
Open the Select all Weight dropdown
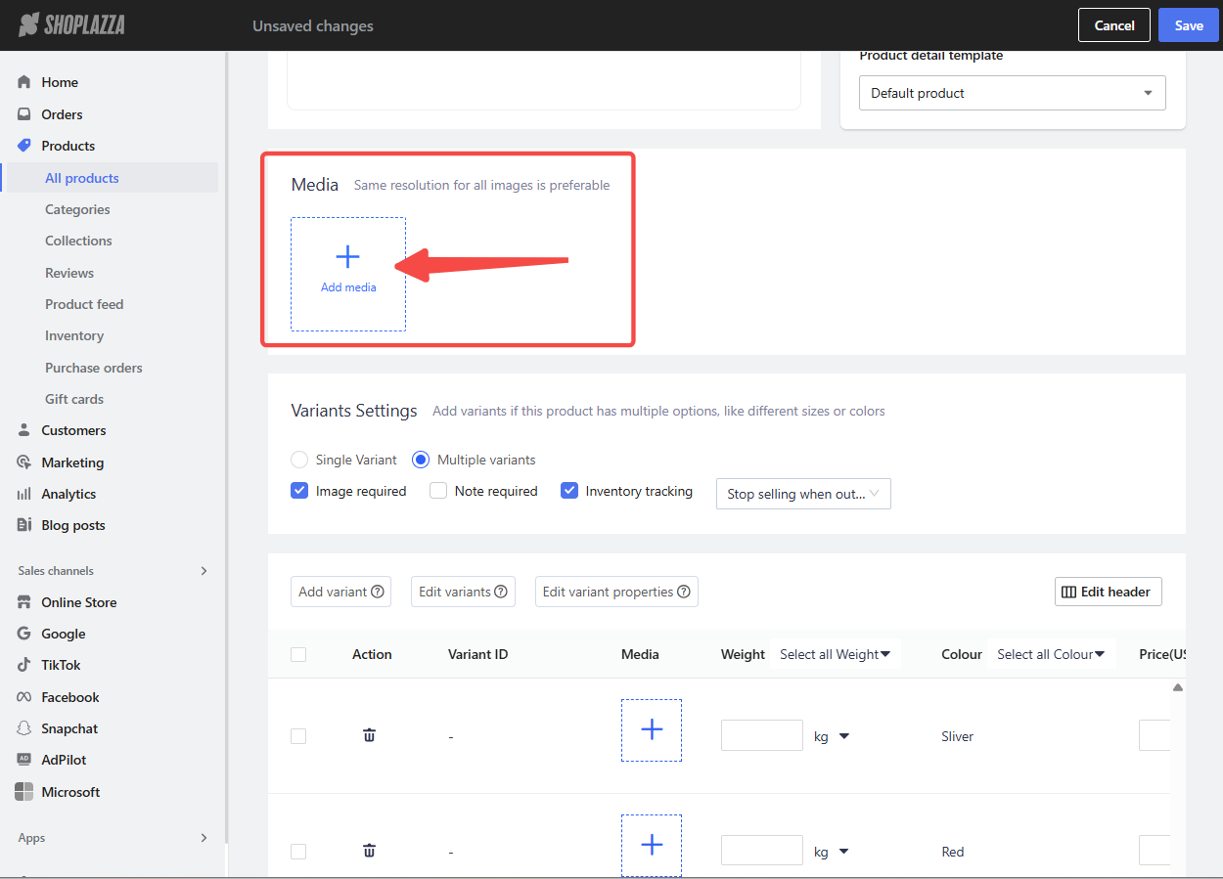(x=836, y=654)
